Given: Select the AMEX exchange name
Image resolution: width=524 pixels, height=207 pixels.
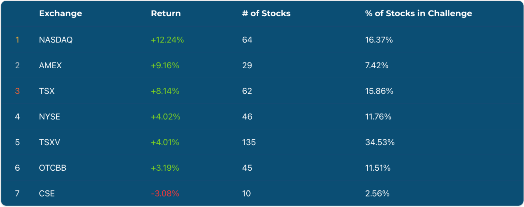Looking at the screenshot, I should point(50,66).
